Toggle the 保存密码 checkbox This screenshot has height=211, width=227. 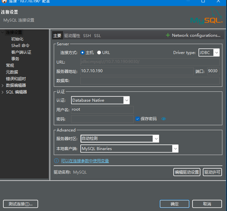point(137,119)
